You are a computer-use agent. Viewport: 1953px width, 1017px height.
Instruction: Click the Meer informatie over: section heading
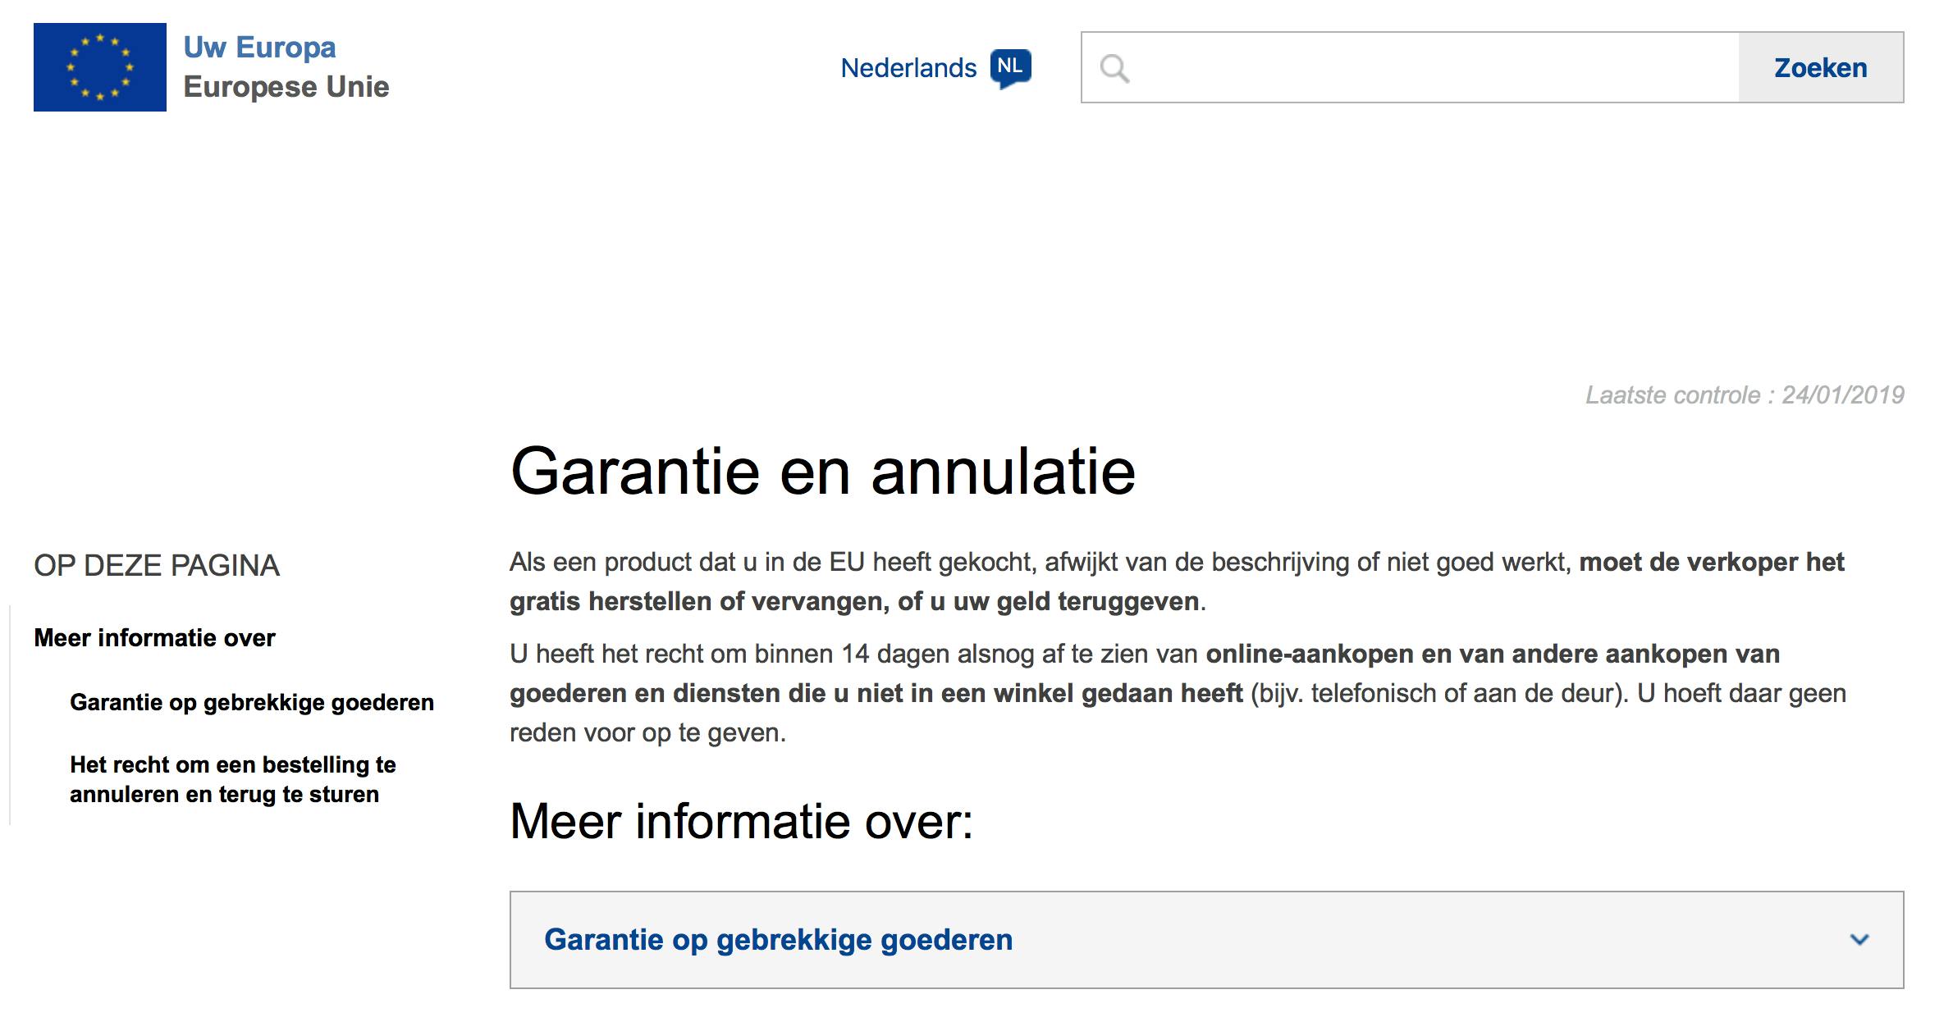740,821
